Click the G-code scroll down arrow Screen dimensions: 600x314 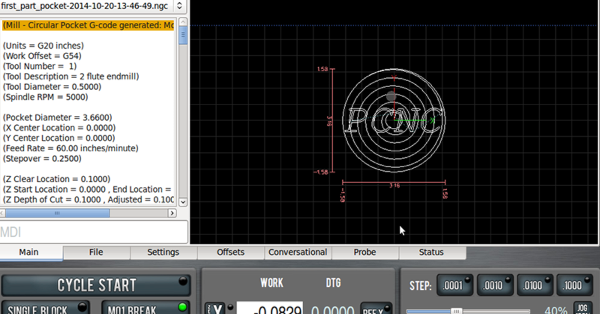183,201
